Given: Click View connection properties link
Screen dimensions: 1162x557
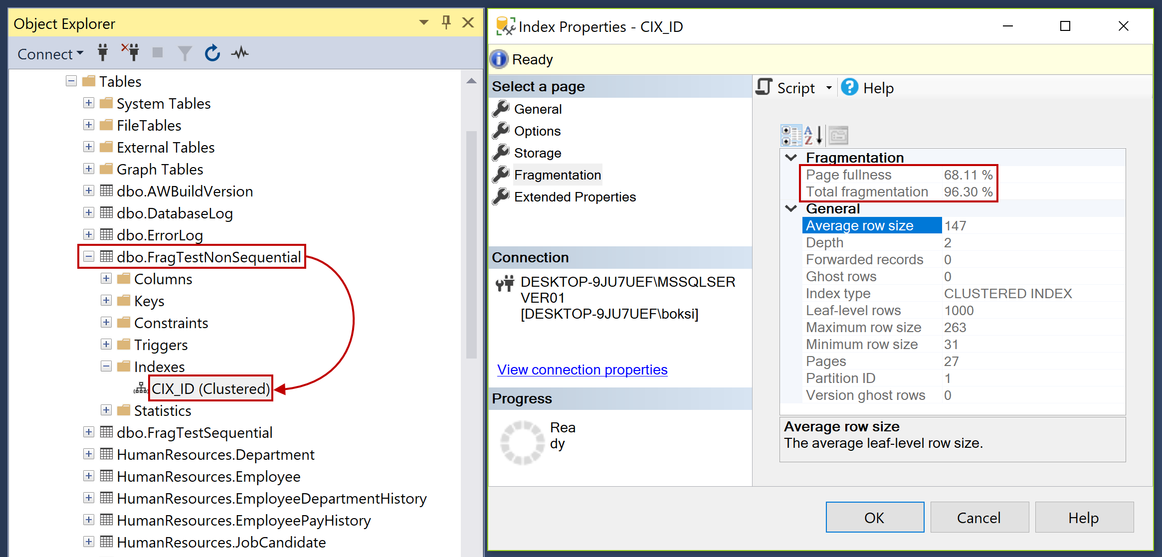Looking at the screenshot, I should pos(582,370).
